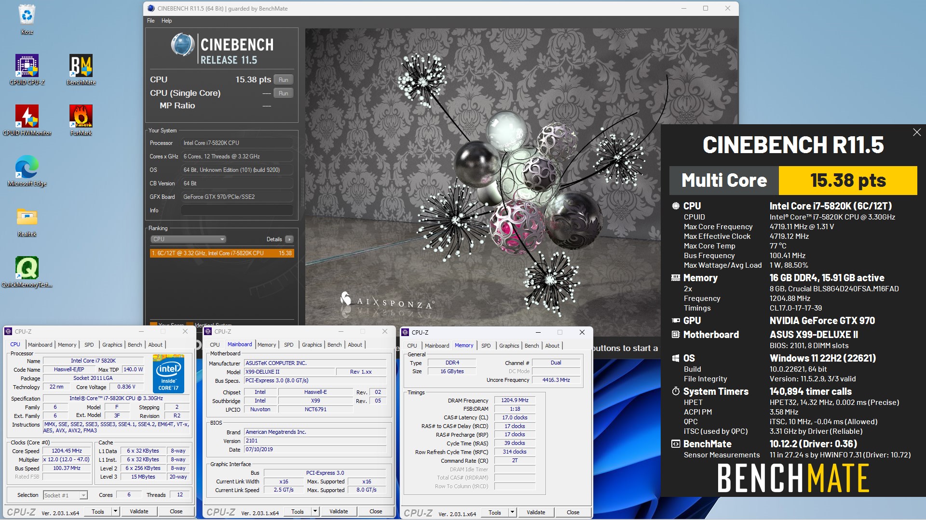This screenshot has height=520, width=926.
Task: Click the first CPU-Z window title icon
Action: 8,331
